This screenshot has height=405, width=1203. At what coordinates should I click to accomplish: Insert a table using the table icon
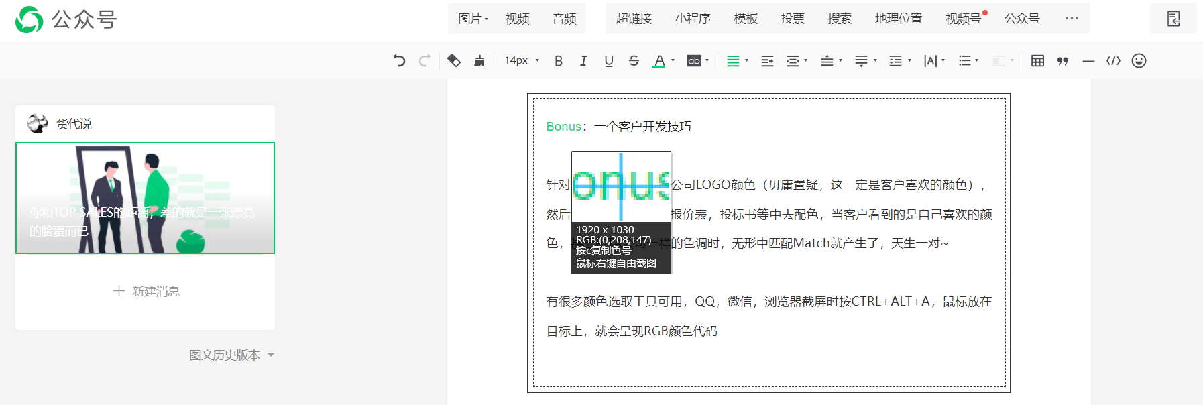[x=1037, y=61]
